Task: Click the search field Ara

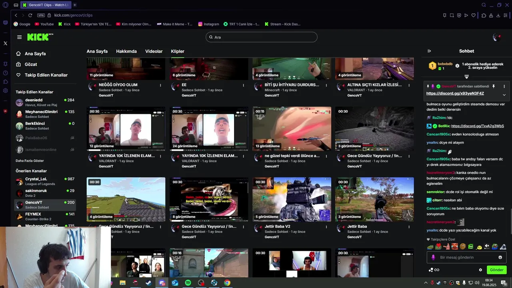Action: pos(262,37)
